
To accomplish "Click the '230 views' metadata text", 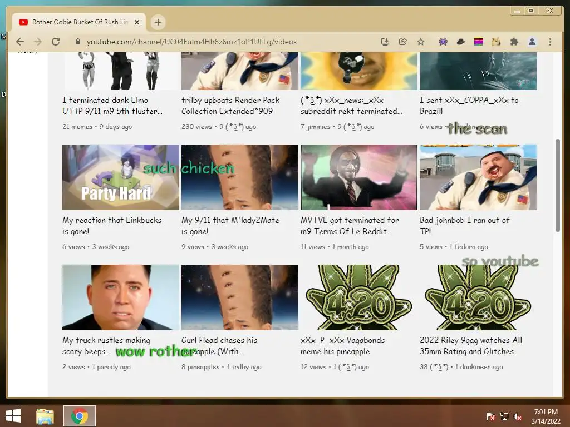I will click(196, 127).
